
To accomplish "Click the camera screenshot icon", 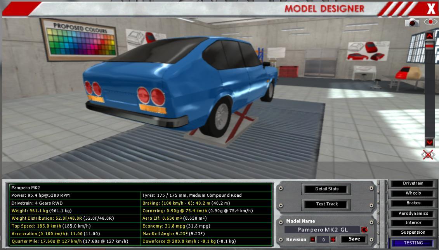I will [412, 23].
